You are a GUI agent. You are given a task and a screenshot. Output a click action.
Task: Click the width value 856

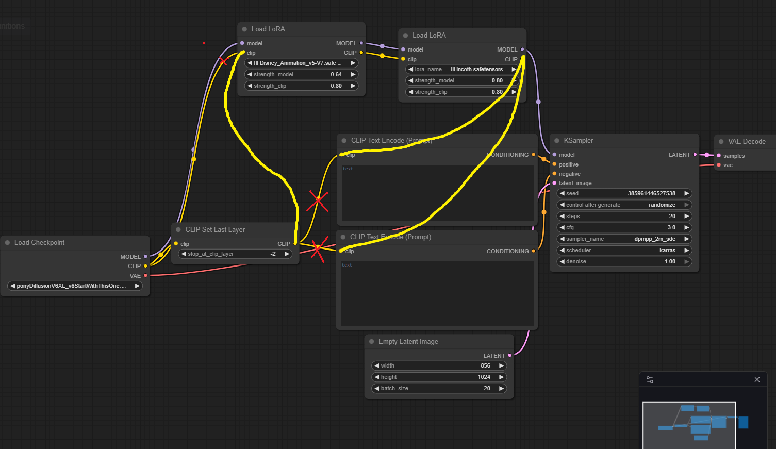click(486, 366)
